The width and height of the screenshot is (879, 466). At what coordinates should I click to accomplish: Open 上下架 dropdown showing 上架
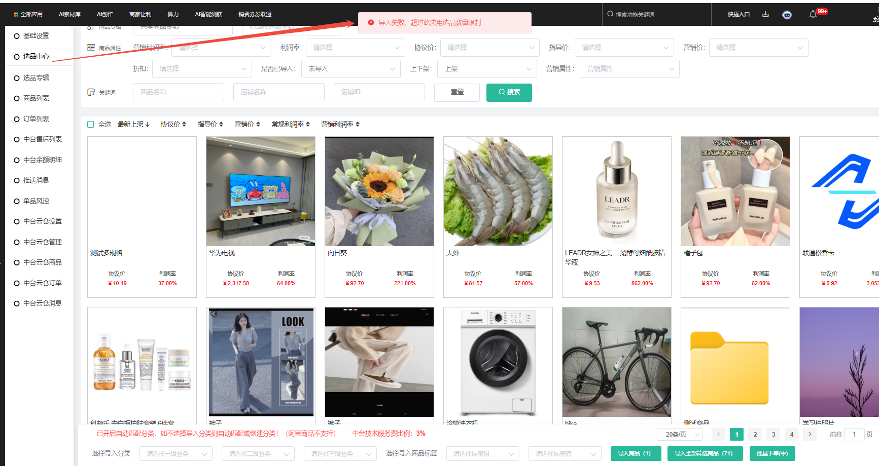[487, 69]
